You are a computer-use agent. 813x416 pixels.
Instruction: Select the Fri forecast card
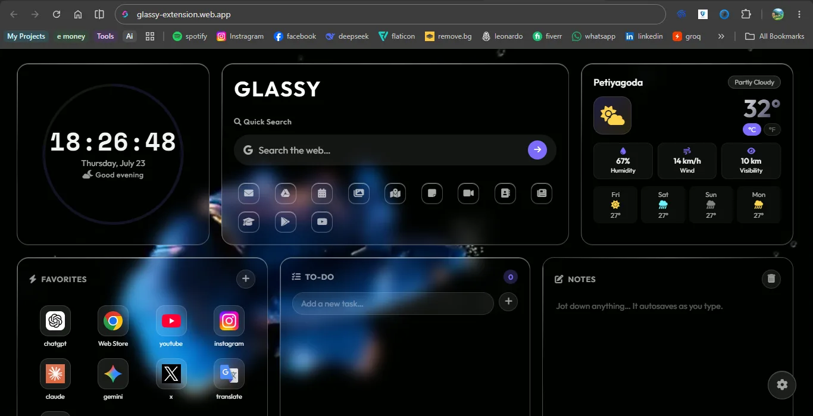pos(615,205)
